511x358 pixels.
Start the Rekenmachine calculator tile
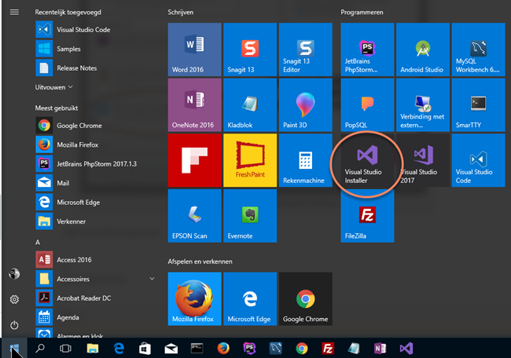(x=304, y=160)
